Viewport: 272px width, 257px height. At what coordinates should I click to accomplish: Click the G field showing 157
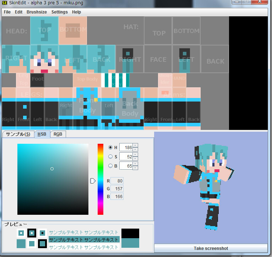(117, 189)
